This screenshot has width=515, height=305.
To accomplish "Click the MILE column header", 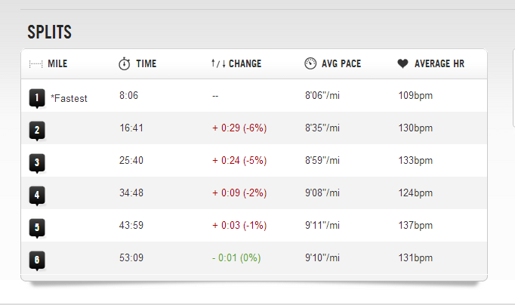I will pos(57,63).
